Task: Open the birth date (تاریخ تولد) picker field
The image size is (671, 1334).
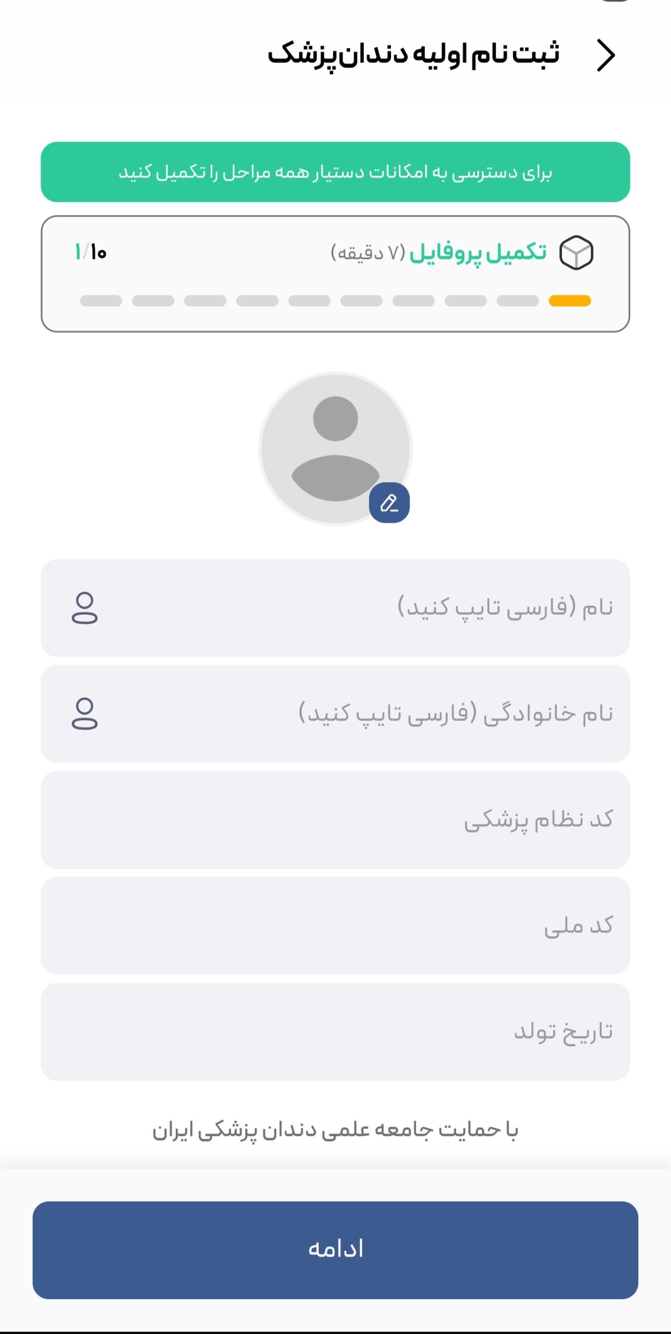Action: pos(335,1031)
